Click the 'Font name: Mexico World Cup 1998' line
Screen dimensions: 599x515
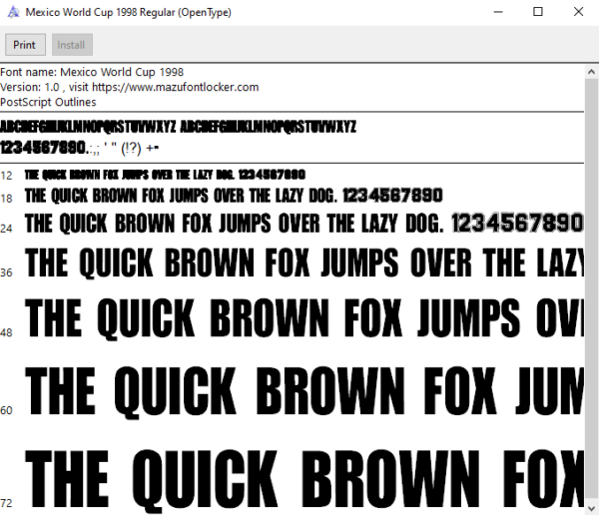[92, 72]
